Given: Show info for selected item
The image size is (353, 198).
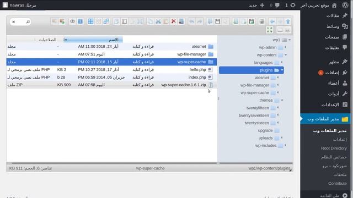Looking at the screenshot, I should coord(80,21).
